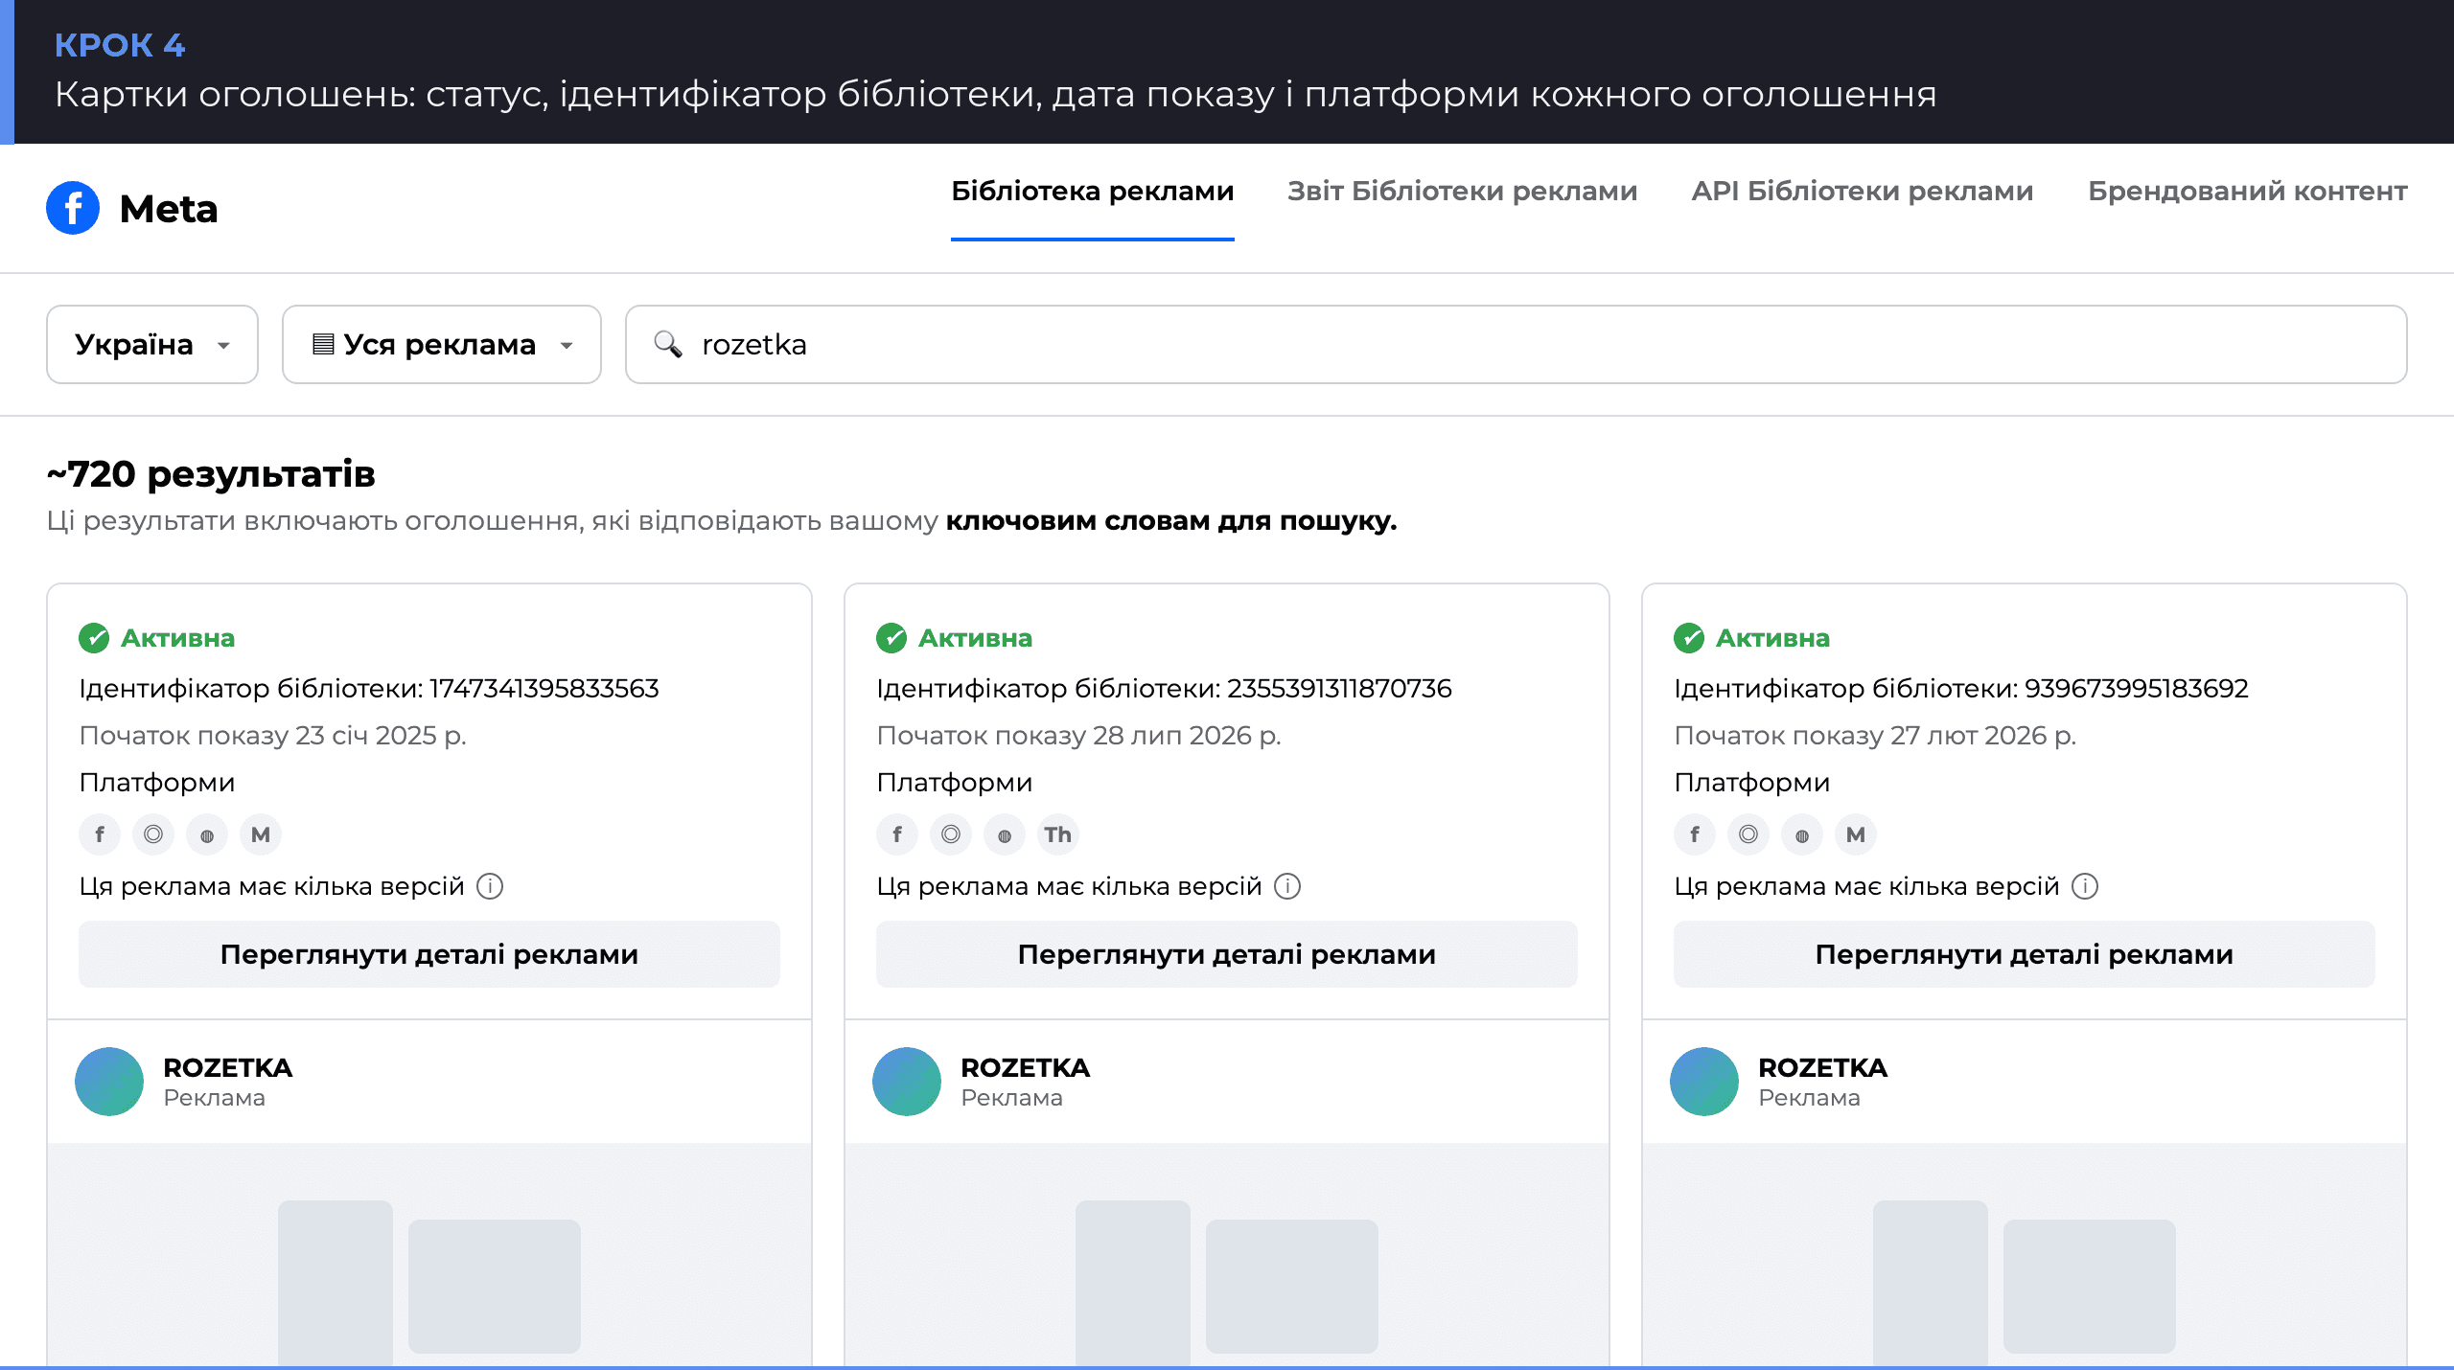The image size is (2454, 1370).
Task: Click the Audience Network icon in the 2355391311870736 card
Action: [x=1005, y=834]
